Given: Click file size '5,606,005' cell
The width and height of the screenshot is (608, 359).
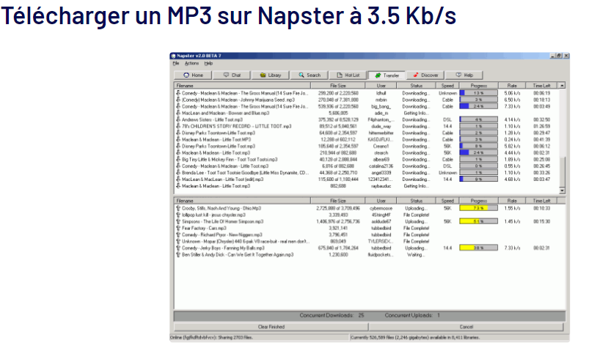Looking at the screenshot, I should [337, 113].
